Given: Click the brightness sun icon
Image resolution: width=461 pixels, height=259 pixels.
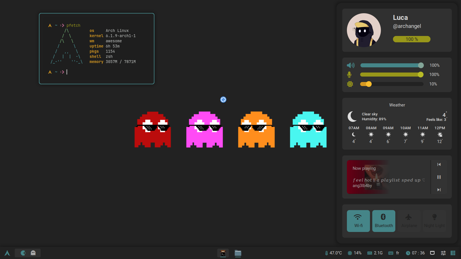Looking at the screenshot, I should pyautogui.click(x=350, y=84).
